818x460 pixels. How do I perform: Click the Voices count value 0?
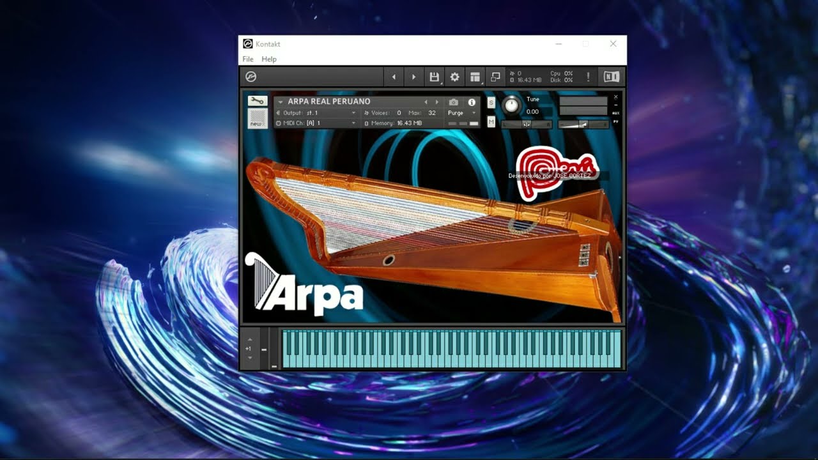pyautogui.click(x=399, y=113)
